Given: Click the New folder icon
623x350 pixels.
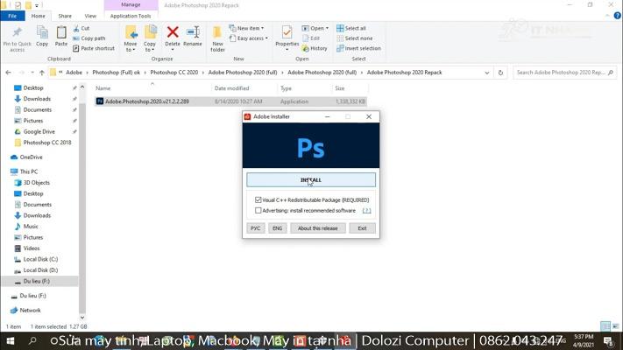Looking at the screenshot, I should click(x=217, y=37).
